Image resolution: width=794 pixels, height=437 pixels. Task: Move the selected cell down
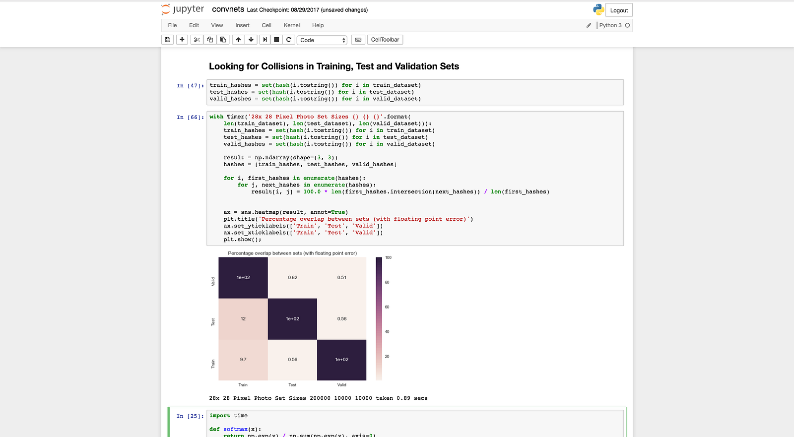[251, 40]
